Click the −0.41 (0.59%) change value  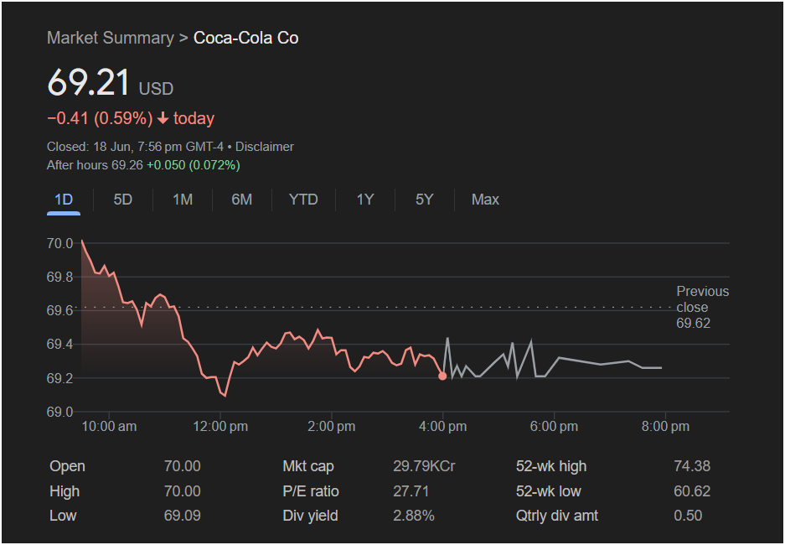(x=100, y=119)
